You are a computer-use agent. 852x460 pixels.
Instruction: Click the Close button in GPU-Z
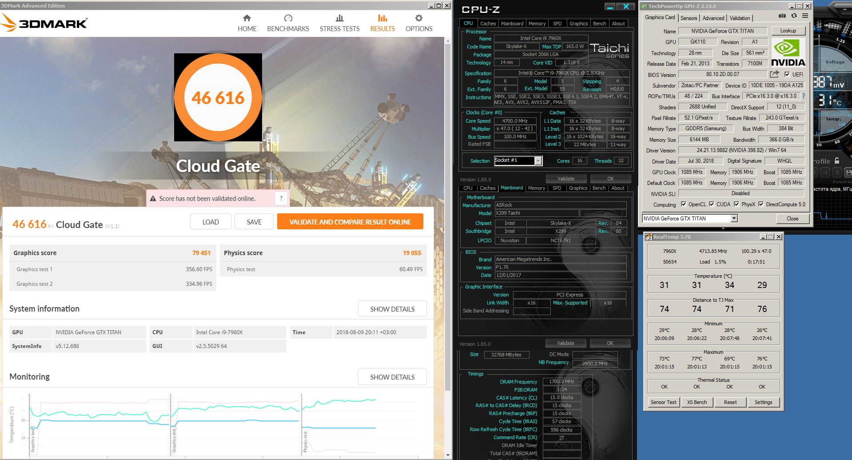[x=792, y=218]
